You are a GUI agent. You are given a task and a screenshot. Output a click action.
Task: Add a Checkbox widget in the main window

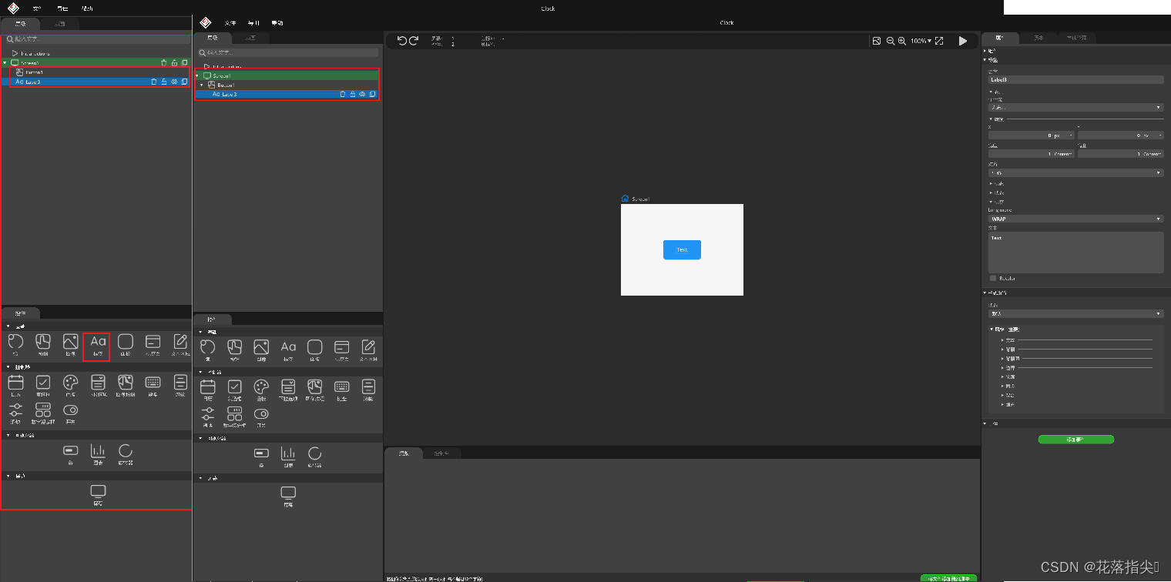coord(234,390)
